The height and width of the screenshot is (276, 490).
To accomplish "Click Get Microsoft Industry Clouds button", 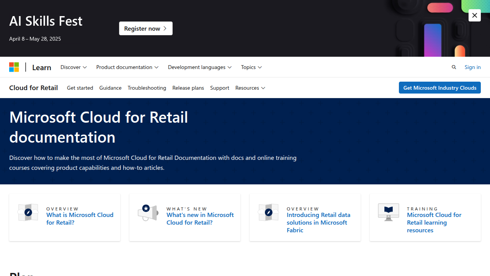I will [440, 88].
